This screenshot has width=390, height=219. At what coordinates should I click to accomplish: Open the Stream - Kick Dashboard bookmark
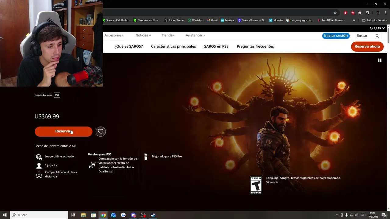(116, 20)
